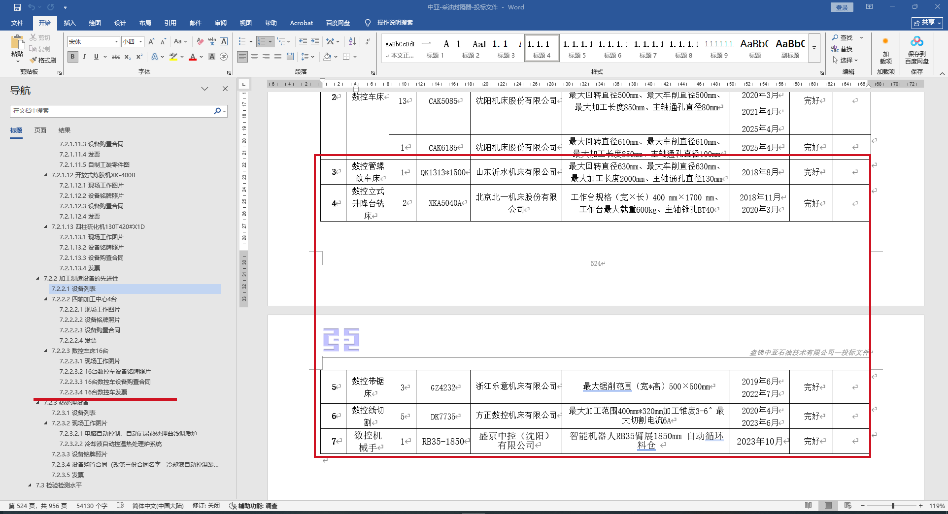
Task: Toggle track changes status (修订: 关闭)
Action: point(206,506)
